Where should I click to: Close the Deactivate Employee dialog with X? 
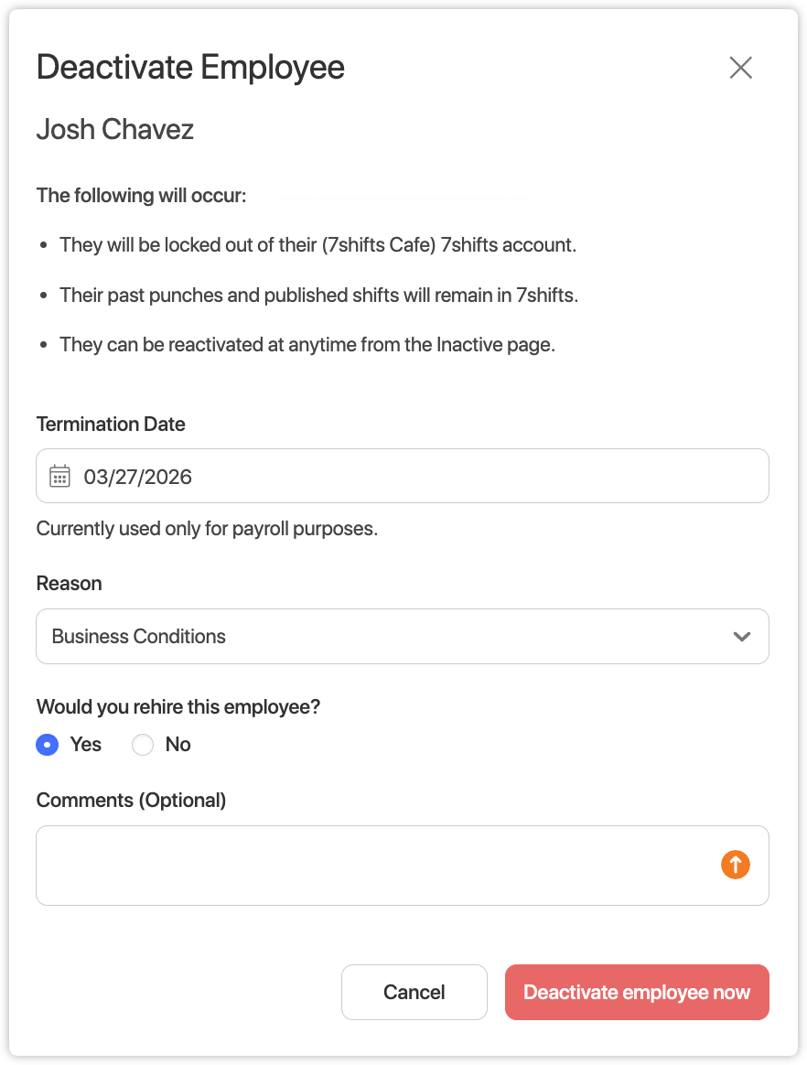[x=740, y=68]
